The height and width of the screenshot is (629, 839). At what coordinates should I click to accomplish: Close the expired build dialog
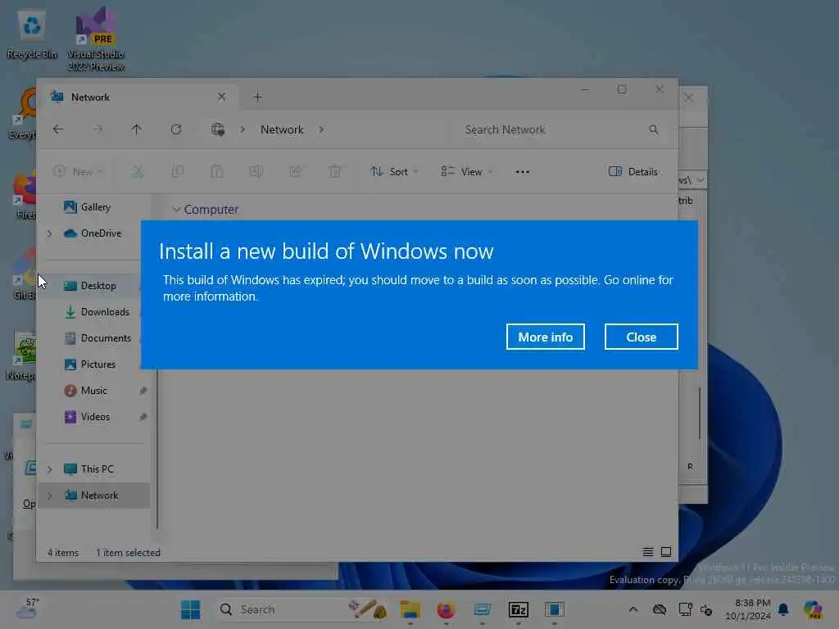[x=641, y=337]
